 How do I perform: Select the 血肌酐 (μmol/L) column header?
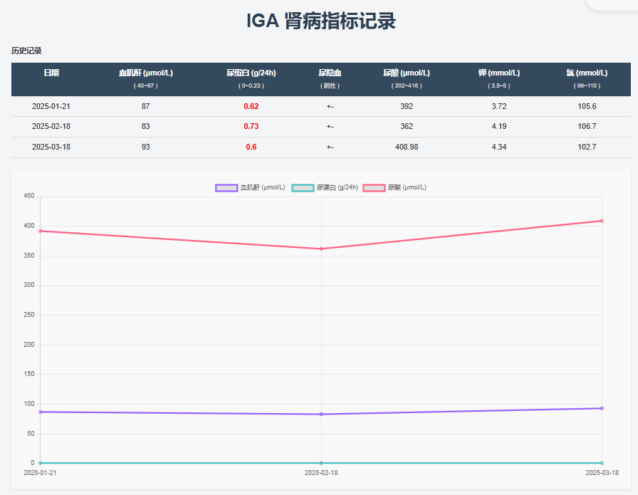pyautogui.click(x=145, y=73)
